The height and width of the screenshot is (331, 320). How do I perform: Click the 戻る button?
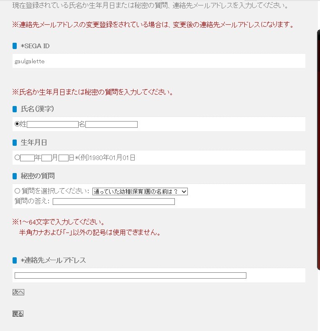[18, 314]
